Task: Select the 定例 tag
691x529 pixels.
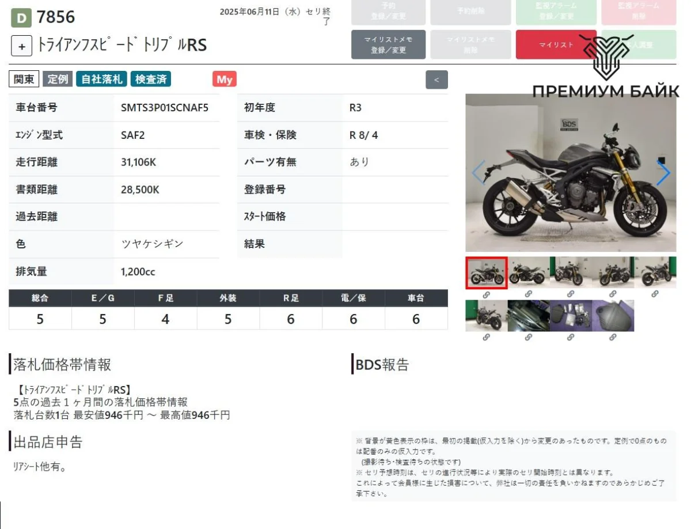Action: tap(58, 80)
